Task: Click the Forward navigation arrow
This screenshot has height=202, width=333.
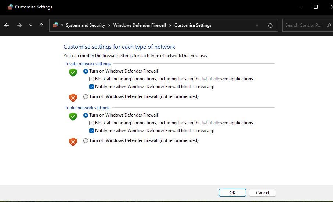Action: (x=19, y=25)
